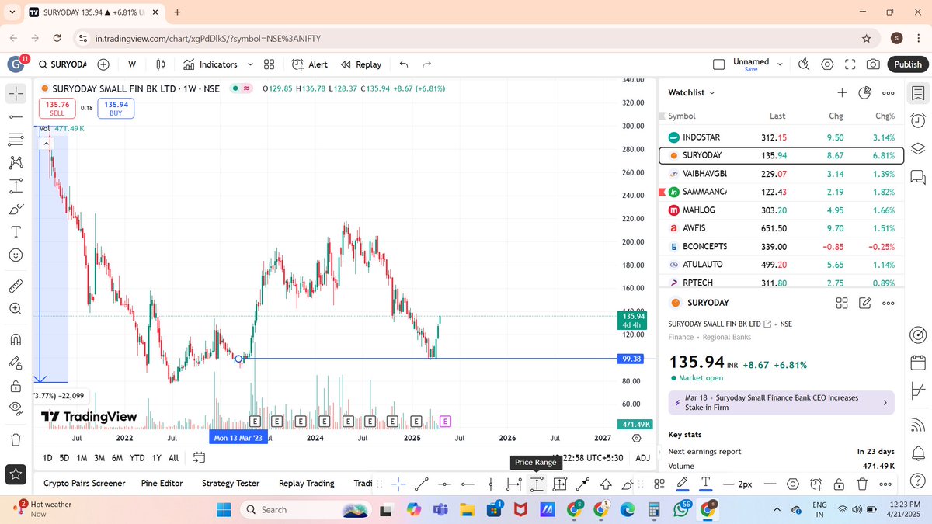The image size is (932, 524).
Task: Change the drawing line color swatch
Action: (682, 484)
